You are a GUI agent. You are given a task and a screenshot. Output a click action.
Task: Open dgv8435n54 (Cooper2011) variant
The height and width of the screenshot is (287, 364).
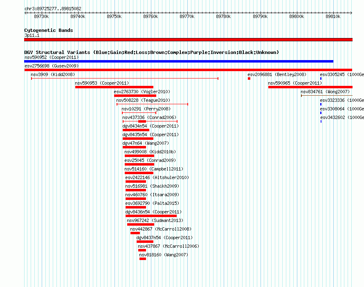coord(151,135)
